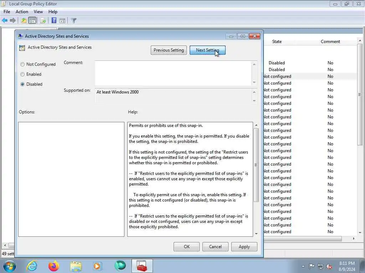Image resolution: width=365 pixels, height=273 pixels.
Task: Click the green round taskbar icon
Action: 120,266
